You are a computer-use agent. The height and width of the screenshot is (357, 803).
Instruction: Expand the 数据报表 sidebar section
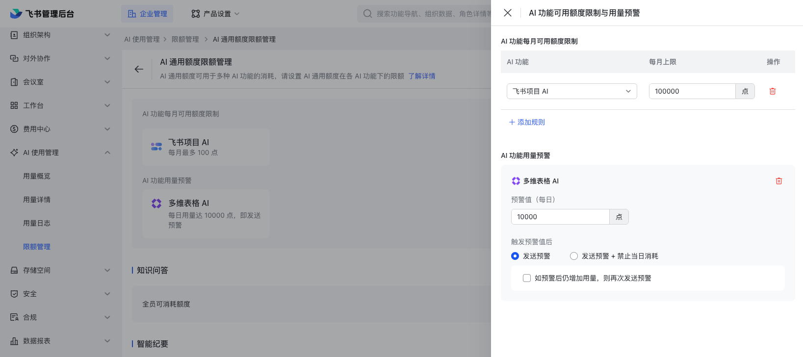[107, 341]
